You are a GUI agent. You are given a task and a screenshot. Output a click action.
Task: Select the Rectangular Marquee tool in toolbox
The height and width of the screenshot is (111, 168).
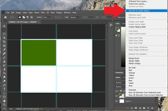point(4,30)
